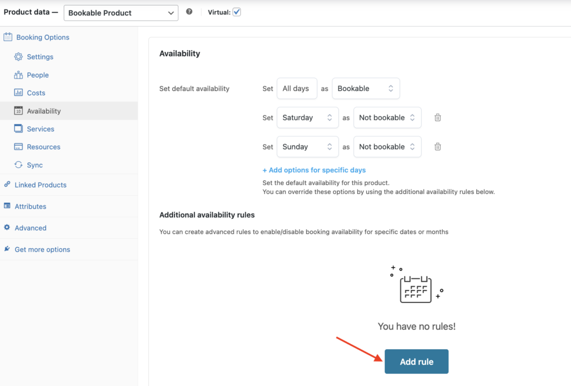The height and width of the screenshot is (386, 571).
Task: Click the Linked Products link icon
Action: (x=7, y=184)
